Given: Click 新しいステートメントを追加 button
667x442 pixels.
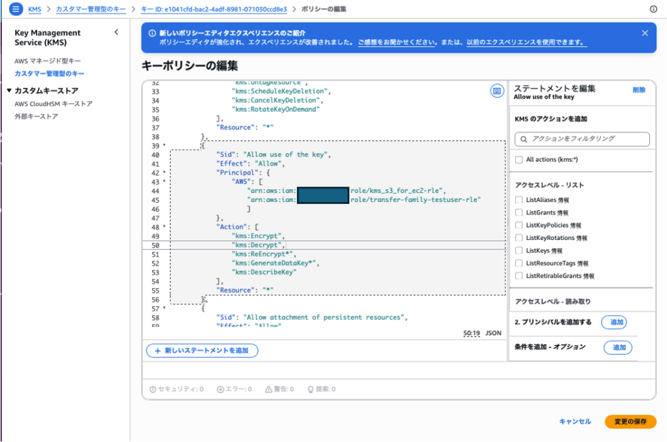Looking at the screenshot, I should 202,351.
